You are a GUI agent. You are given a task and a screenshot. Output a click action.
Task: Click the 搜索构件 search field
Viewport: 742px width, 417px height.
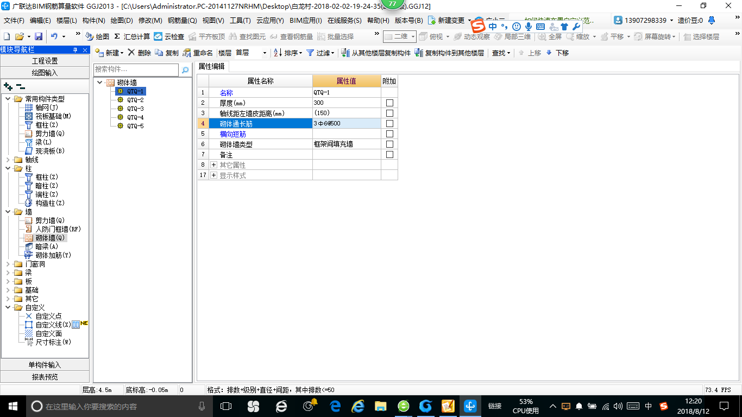click(x=136, y=69)
